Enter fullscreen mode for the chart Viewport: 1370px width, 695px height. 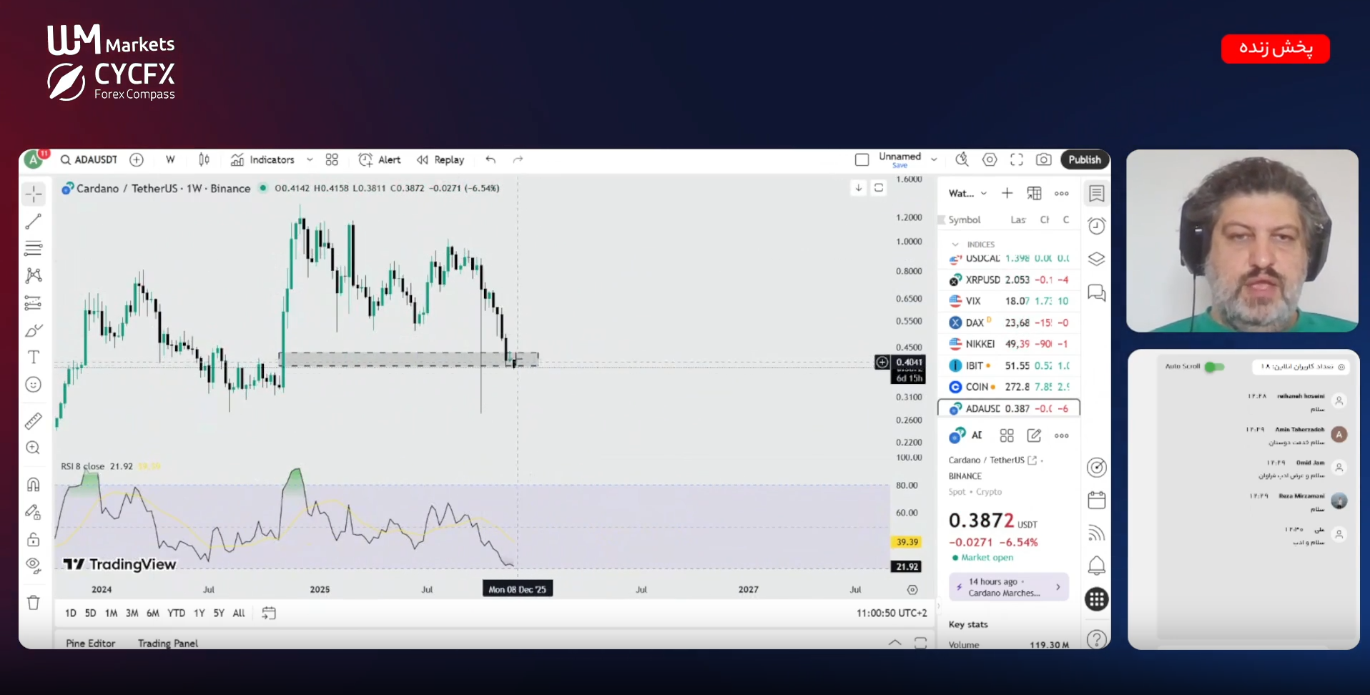point(1017,159)
